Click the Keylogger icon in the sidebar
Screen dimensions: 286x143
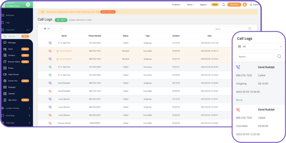(x=5, y=87)
